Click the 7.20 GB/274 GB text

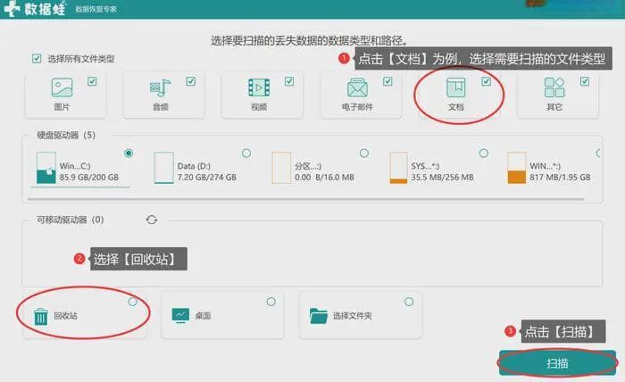click(x=207, y=178)
